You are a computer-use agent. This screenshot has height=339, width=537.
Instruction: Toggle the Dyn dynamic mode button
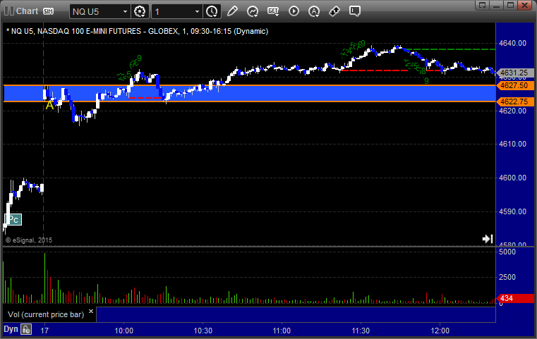click(11, 329)
